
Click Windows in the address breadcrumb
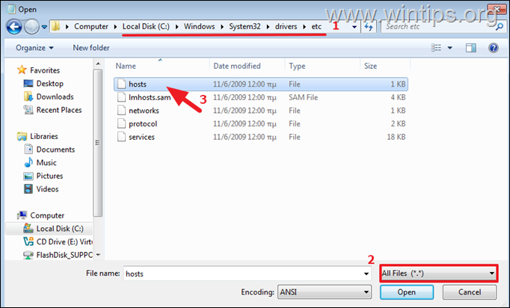(199, 27)
